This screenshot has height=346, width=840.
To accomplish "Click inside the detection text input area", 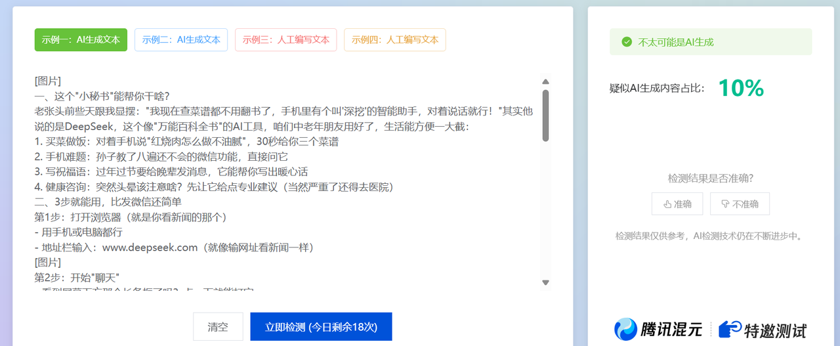I will point(287,182).
